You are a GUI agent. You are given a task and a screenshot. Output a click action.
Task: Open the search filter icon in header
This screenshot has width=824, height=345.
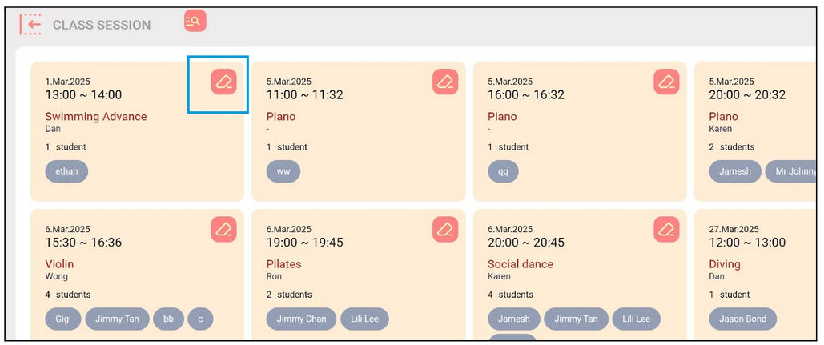[x=195, y=21]
